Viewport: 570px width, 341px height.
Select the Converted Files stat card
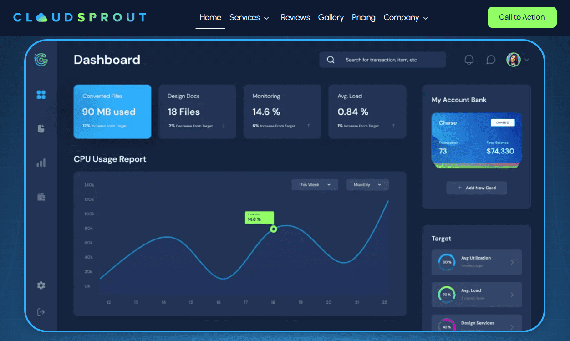click(x=112, y=112)
